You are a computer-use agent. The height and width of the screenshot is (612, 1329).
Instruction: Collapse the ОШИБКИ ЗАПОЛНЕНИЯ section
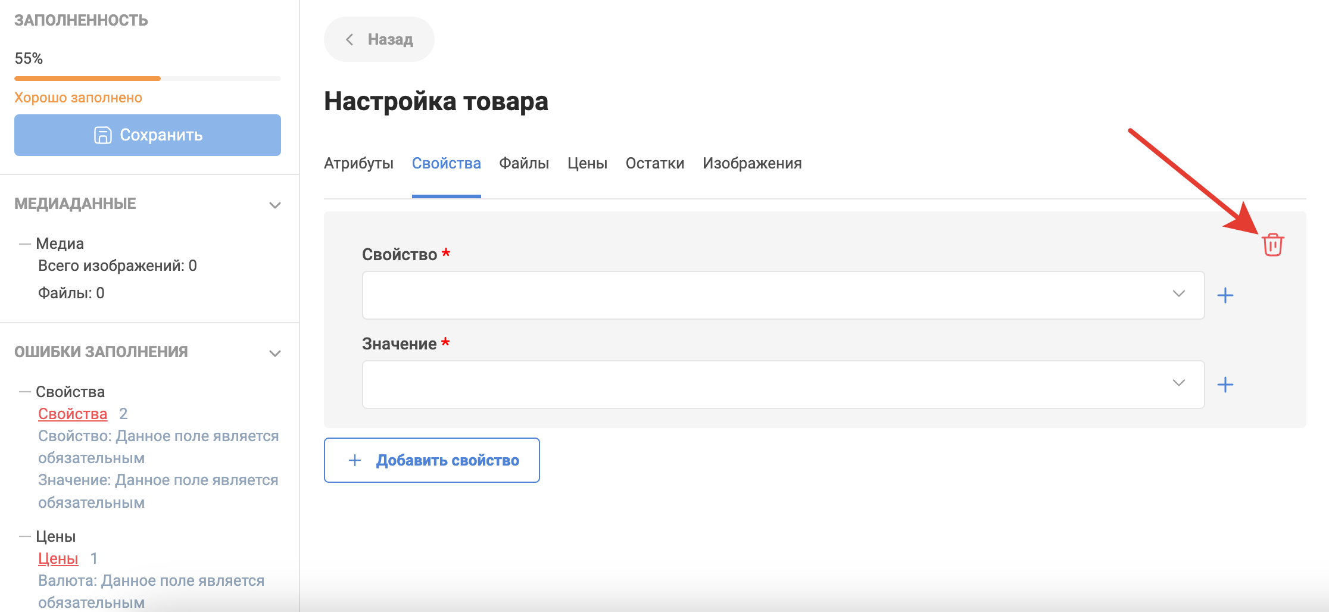tap(274, 353)
